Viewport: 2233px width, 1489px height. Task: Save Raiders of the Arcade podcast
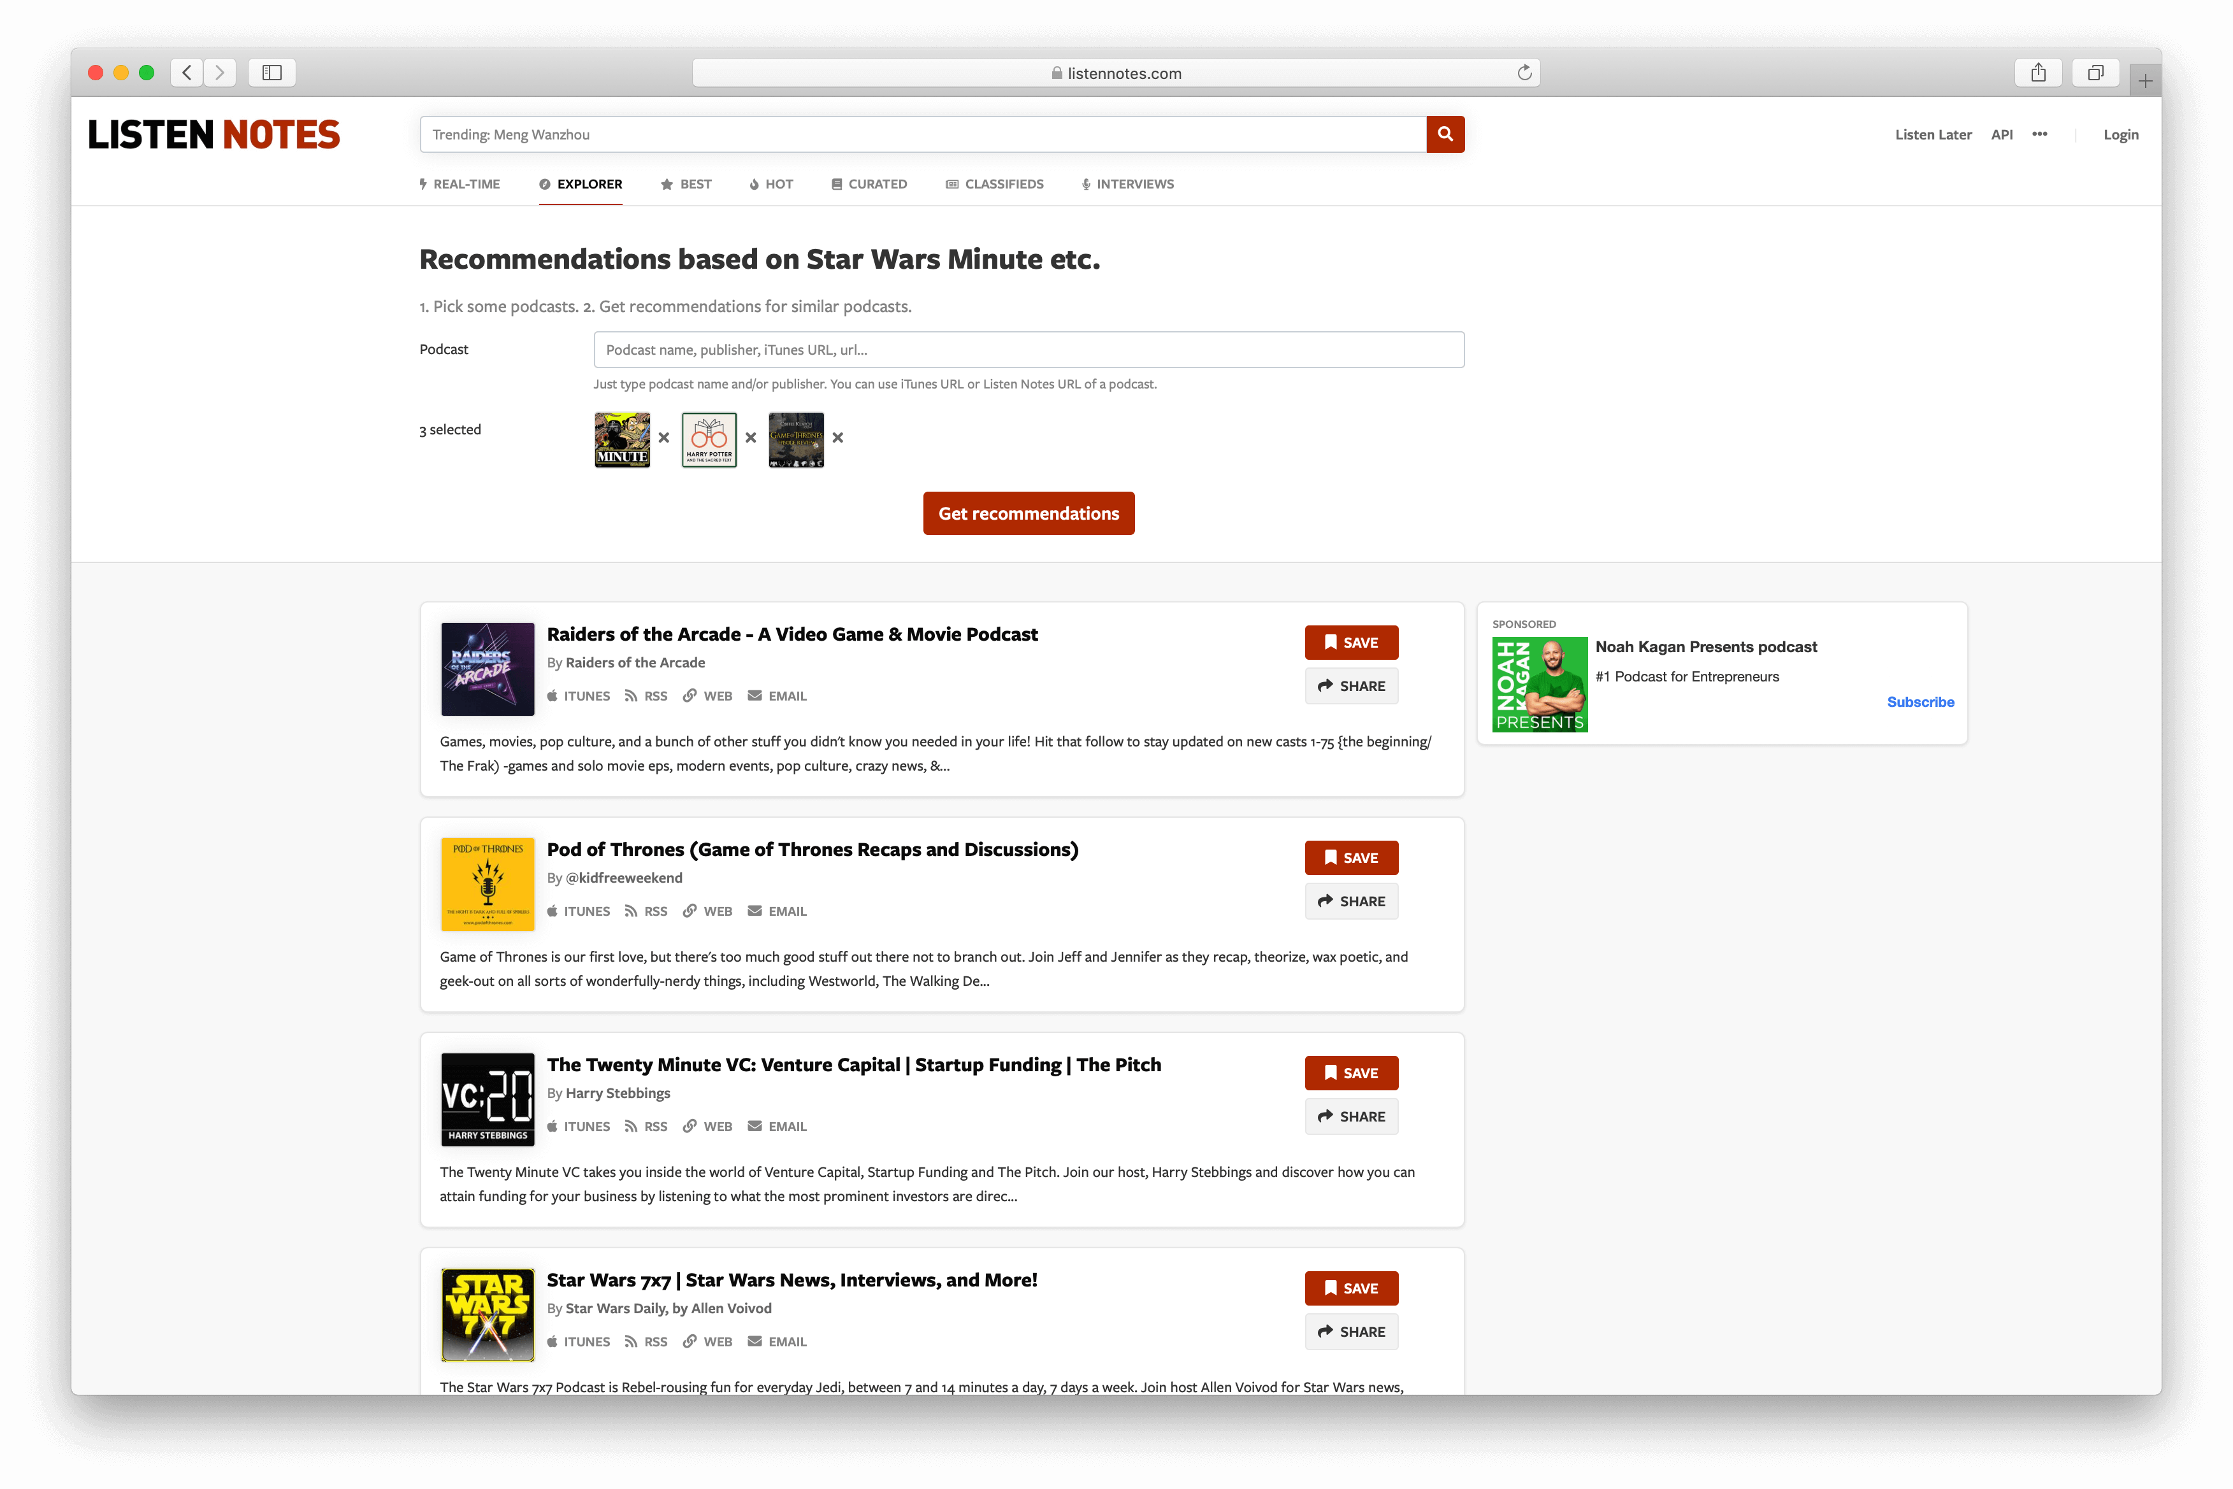pyautogui.click(x=1351, y=643)
